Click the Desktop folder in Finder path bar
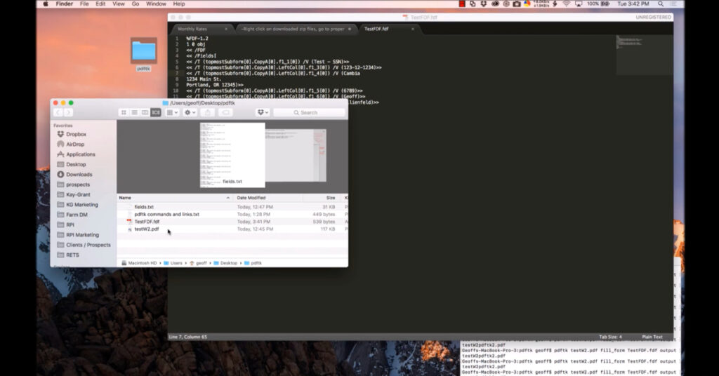The image size is (719, 376). pyautogui.click(x=229, y=263)
